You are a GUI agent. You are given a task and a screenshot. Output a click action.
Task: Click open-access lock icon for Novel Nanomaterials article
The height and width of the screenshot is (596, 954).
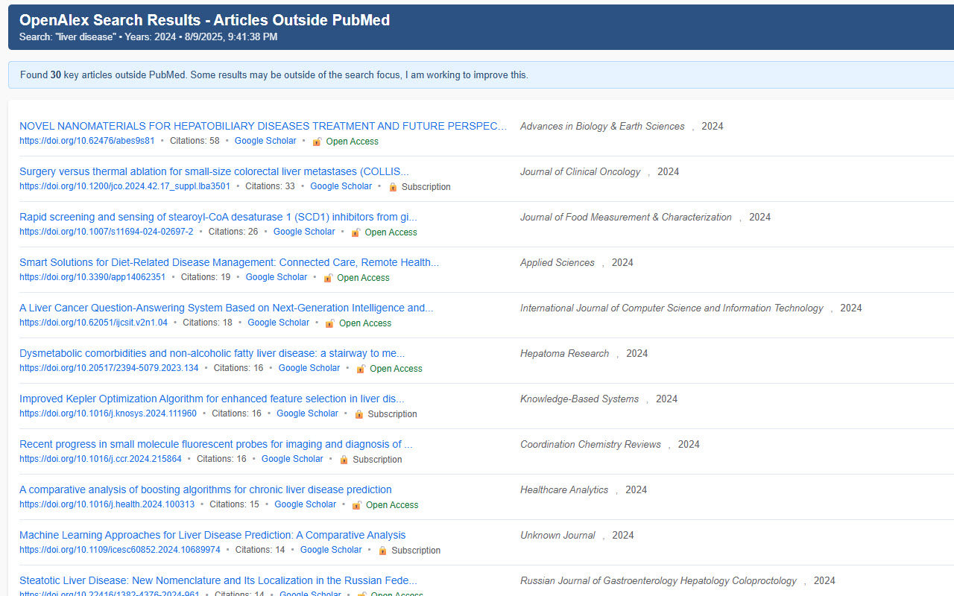pos(317,142)
